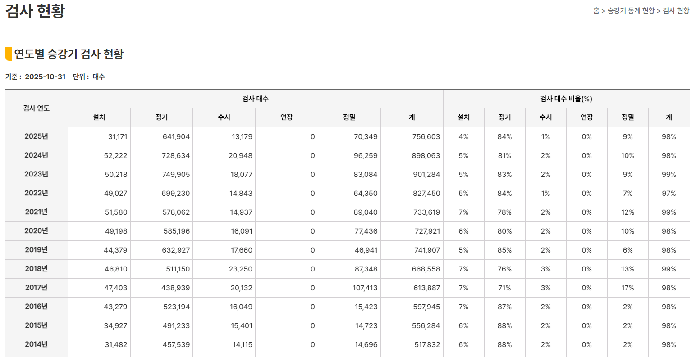
Task: Select the 2025년 row label
Action: tap(37, 136)
